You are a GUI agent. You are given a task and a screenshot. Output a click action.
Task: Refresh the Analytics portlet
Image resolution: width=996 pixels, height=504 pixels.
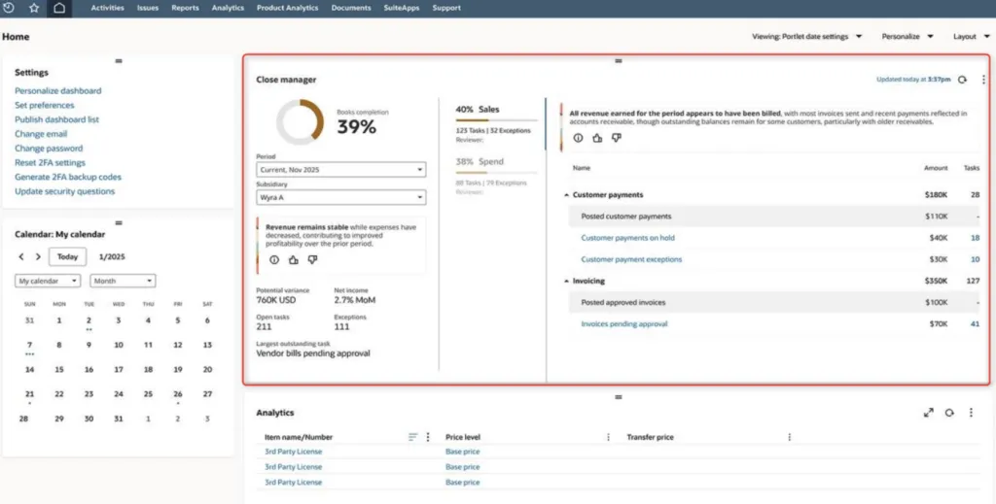pyautogui.click(x=949, y=413)
